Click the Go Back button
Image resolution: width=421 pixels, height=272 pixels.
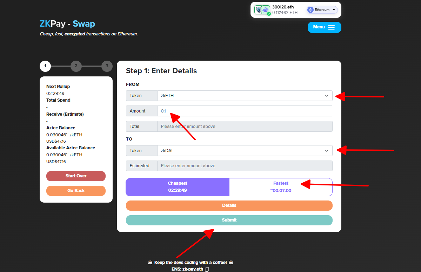(x=76, y=191)
